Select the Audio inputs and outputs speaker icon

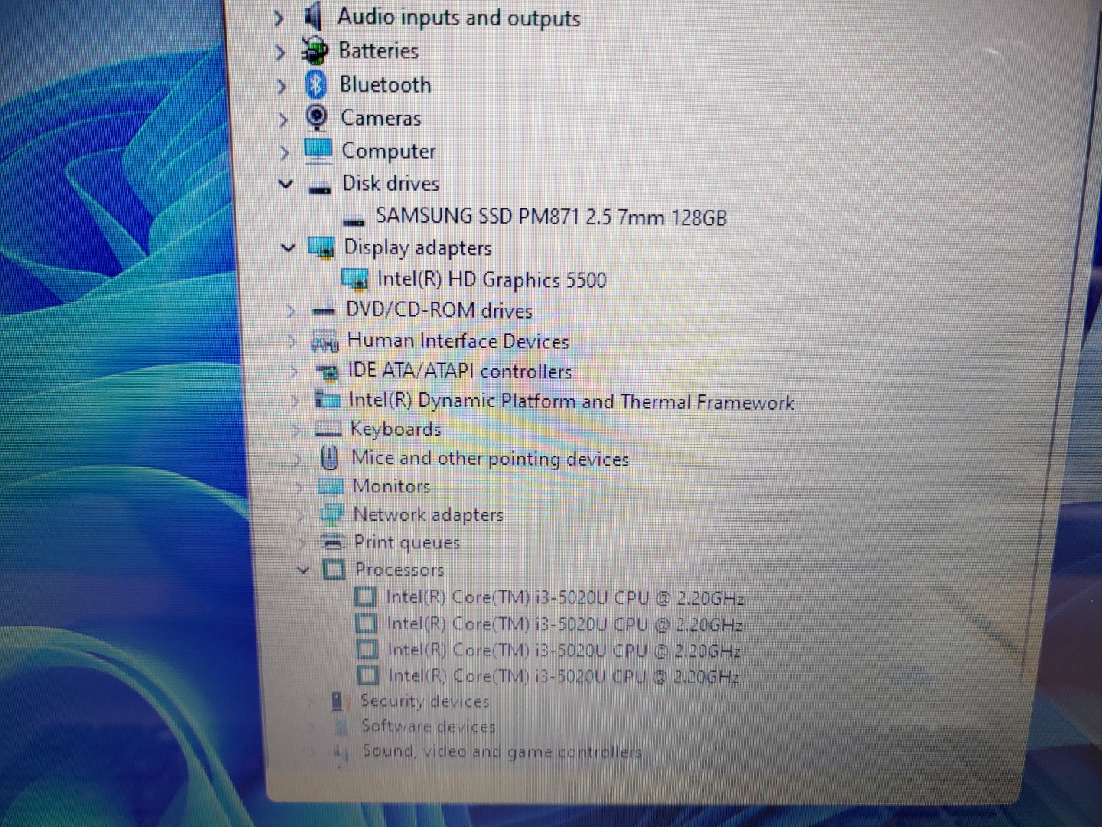coord(312,17)
